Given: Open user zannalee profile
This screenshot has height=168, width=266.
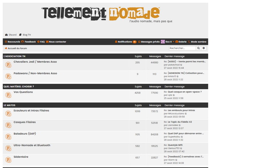Looking at the screenshot, I should [x=173, y=125].
